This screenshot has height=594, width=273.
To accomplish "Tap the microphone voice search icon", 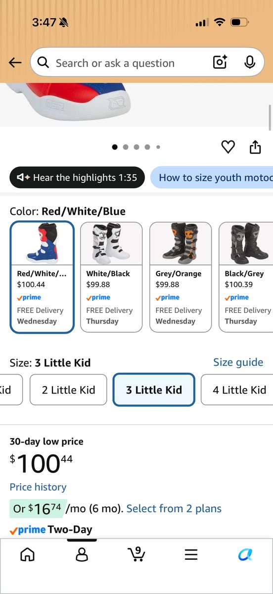I will point(250,62).
